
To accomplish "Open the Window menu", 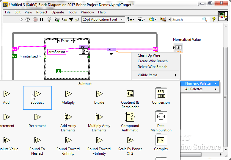I will coord(87,12).
